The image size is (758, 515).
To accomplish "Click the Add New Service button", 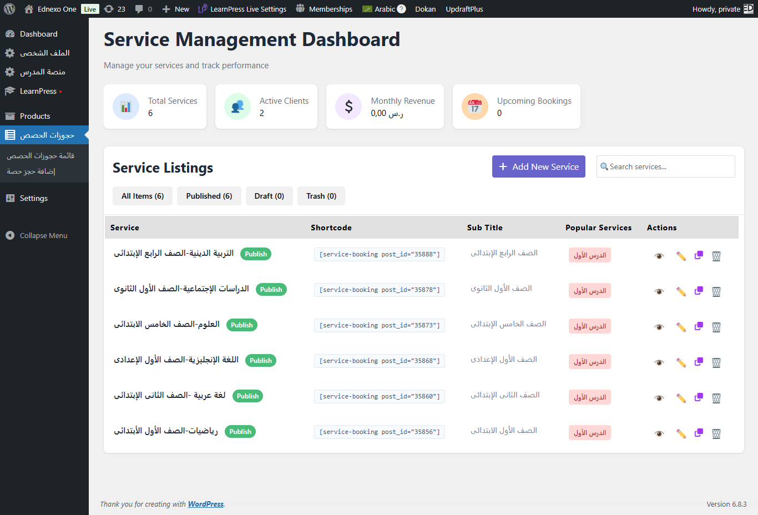I will [x=538, y=166].
